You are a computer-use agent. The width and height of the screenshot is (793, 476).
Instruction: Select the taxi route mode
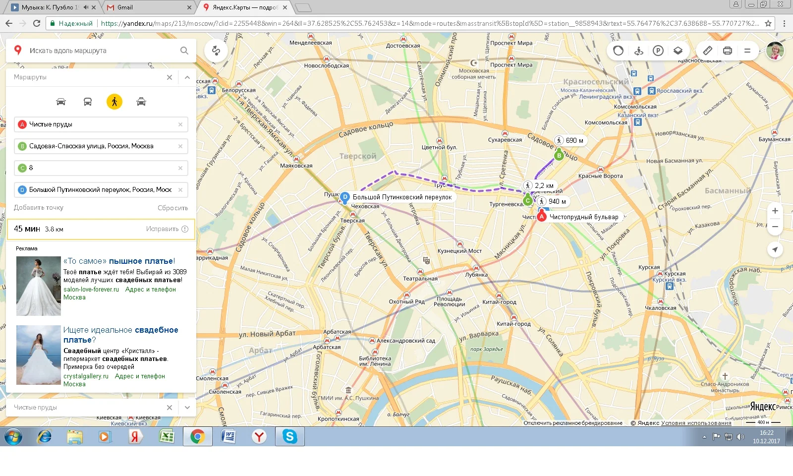tap(141, 102)
